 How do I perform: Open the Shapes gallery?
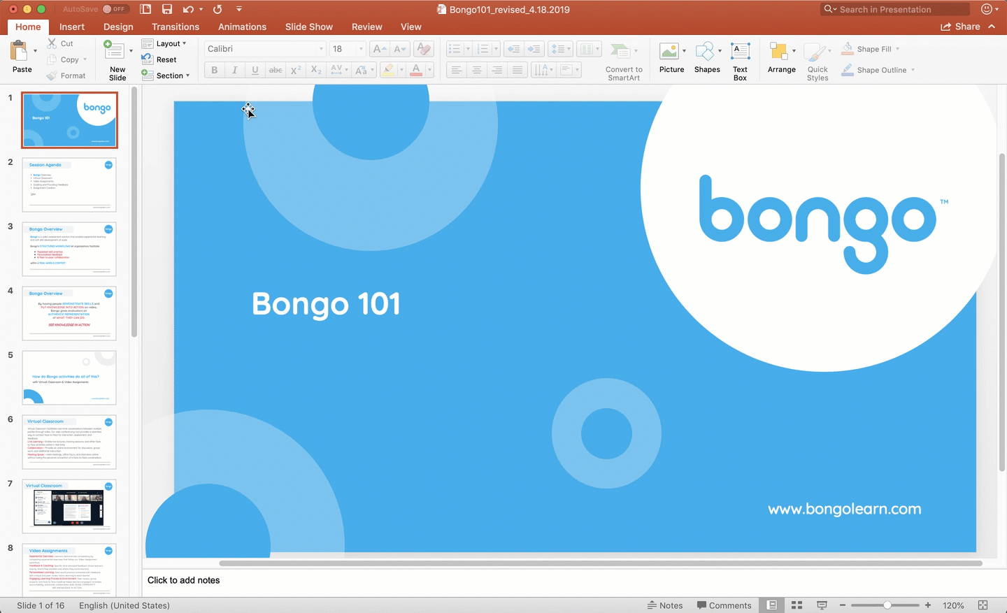pyautogui.click(x=705, y=52)
